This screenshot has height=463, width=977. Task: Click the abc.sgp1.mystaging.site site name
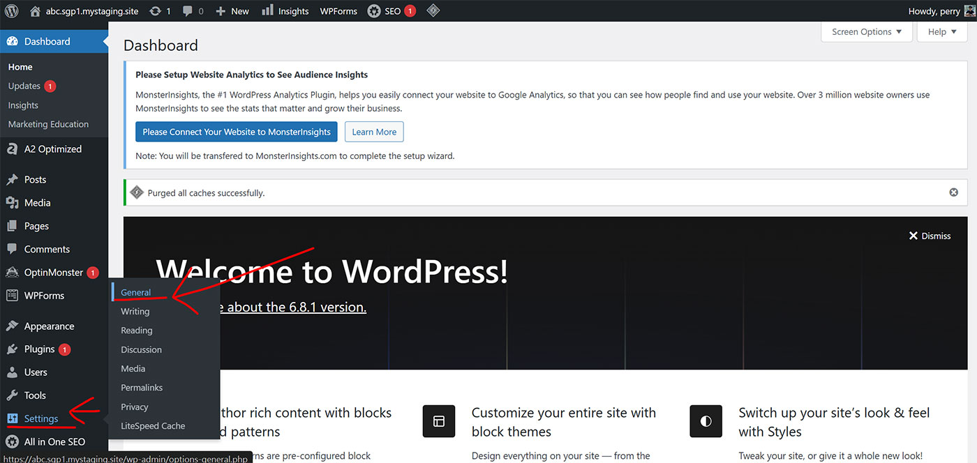92,11
